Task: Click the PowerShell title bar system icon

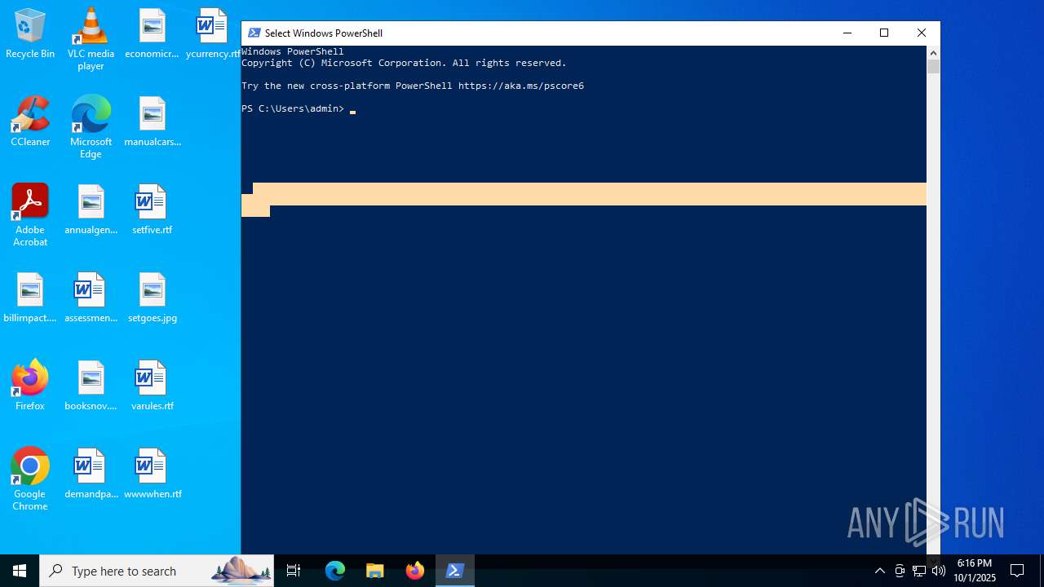Action: tap(254, 33)
